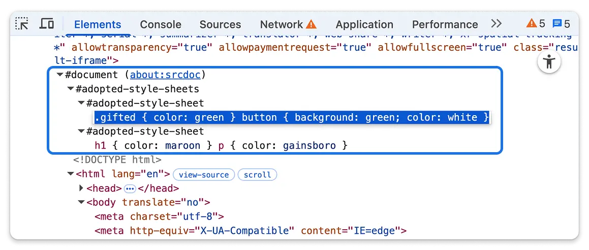This screenshot has width=589, height=250.
Task: Show more tabs with the double chevron
Action: pos(497,24)
